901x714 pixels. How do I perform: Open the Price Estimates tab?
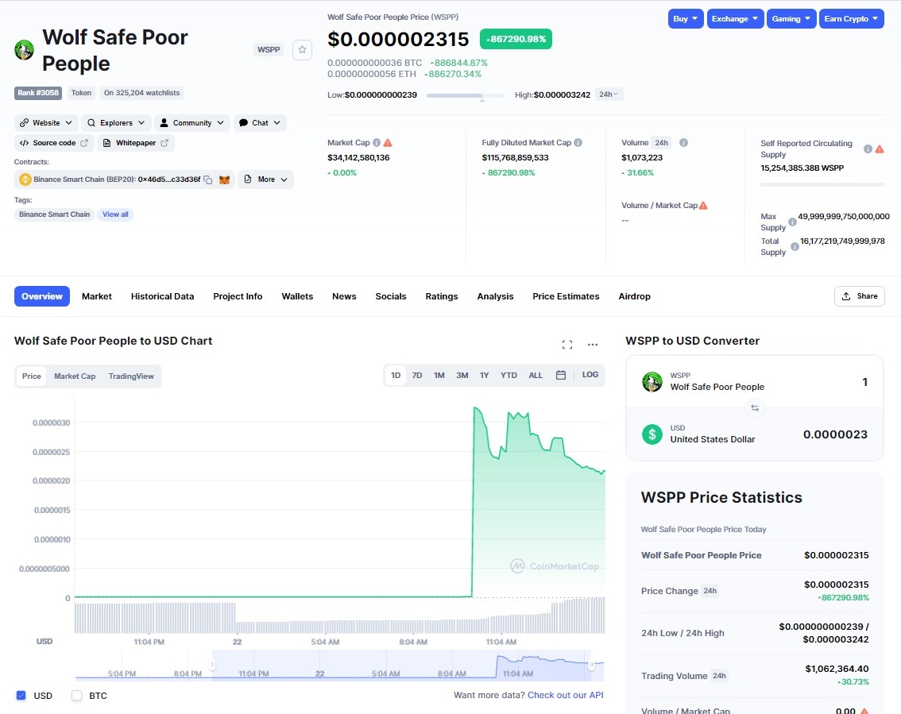[566, 296]
